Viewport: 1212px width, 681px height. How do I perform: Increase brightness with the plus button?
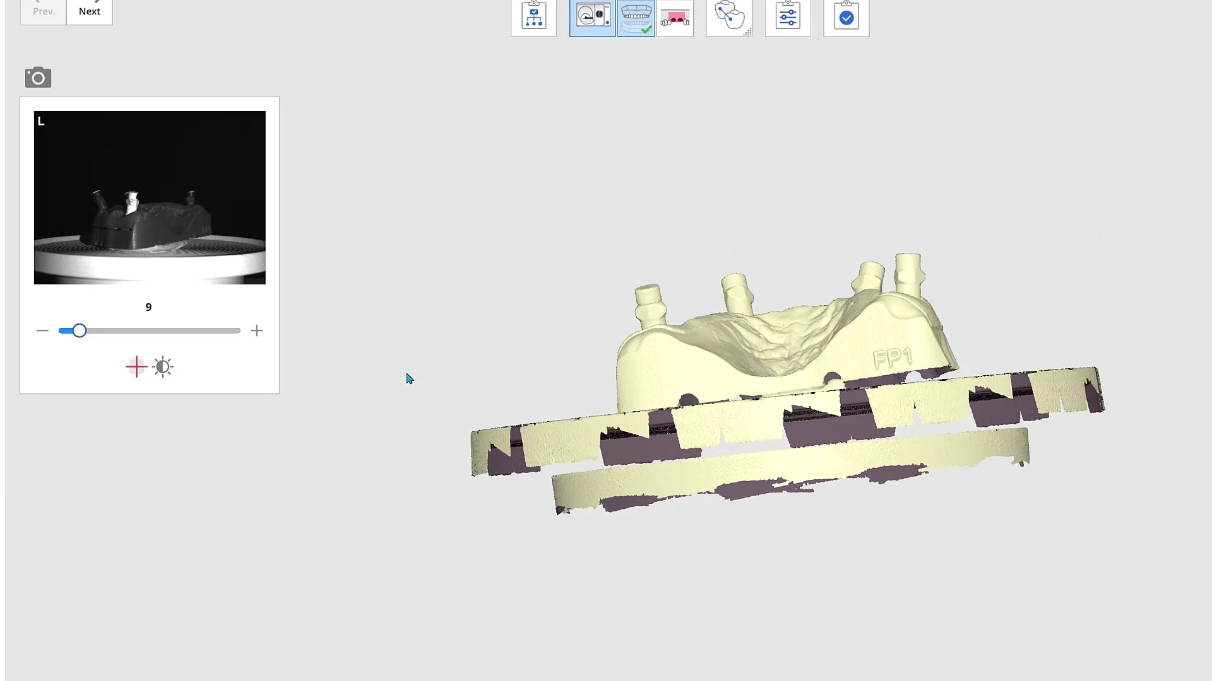[256, 330]
